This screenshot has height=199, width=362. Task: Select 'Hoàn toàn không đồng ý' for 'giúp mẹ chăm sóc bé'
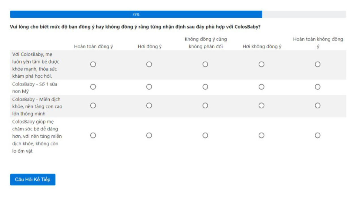point(317,135)
